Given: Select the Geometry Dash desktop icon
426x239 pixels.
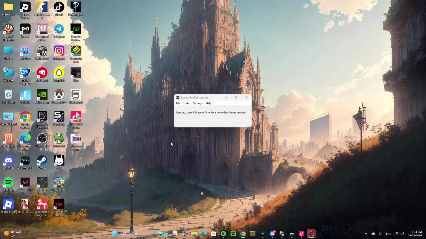Looking at the screenshot, I should coord(76,54).
